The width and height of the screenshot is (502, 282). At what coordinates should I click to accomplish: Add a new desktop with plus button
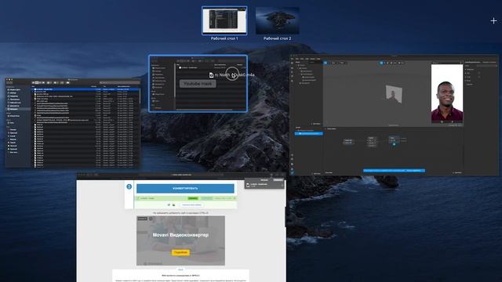pos(493,21)
